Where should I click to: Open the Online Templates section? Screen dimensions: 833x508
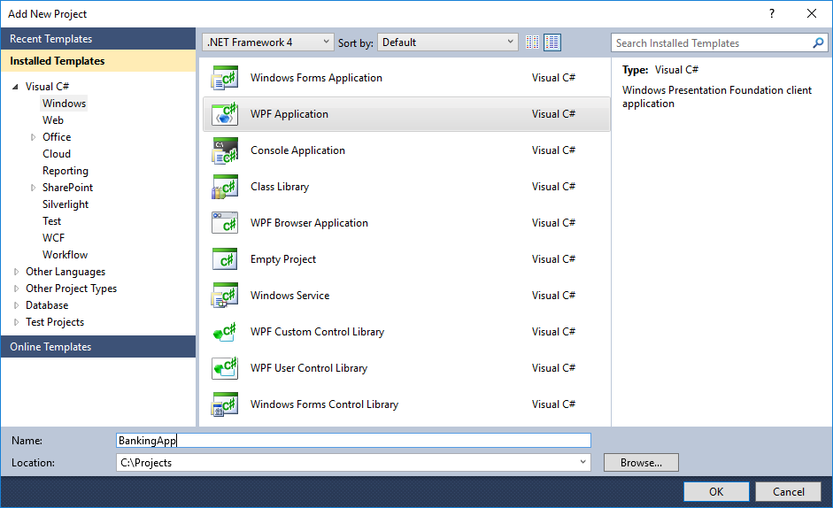point(97,347)
